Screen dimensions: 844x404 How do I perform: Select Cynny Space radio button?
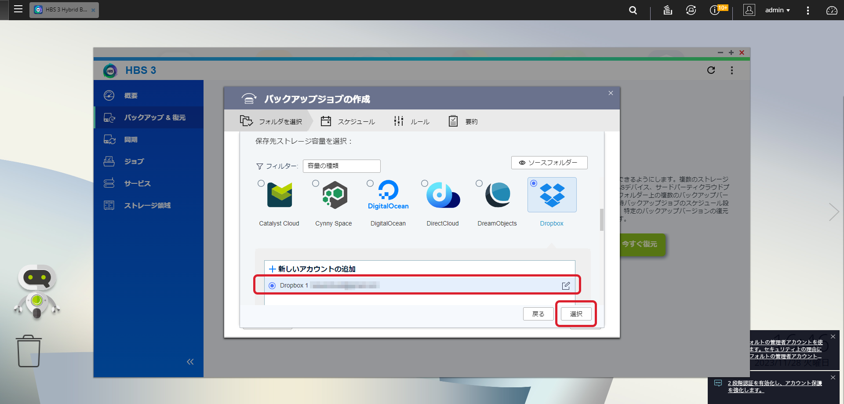click(316, 183)
